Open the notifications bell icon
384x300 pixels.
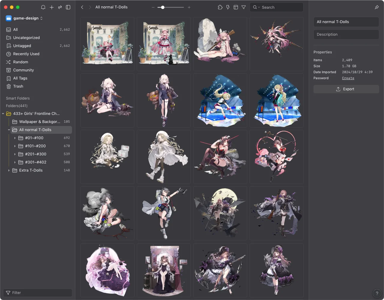click(x=43, y=7)
